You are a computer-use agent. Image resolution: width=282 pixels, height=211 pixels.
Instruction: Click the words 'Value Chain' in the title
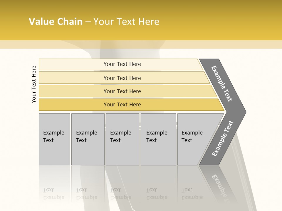point(56,22)
